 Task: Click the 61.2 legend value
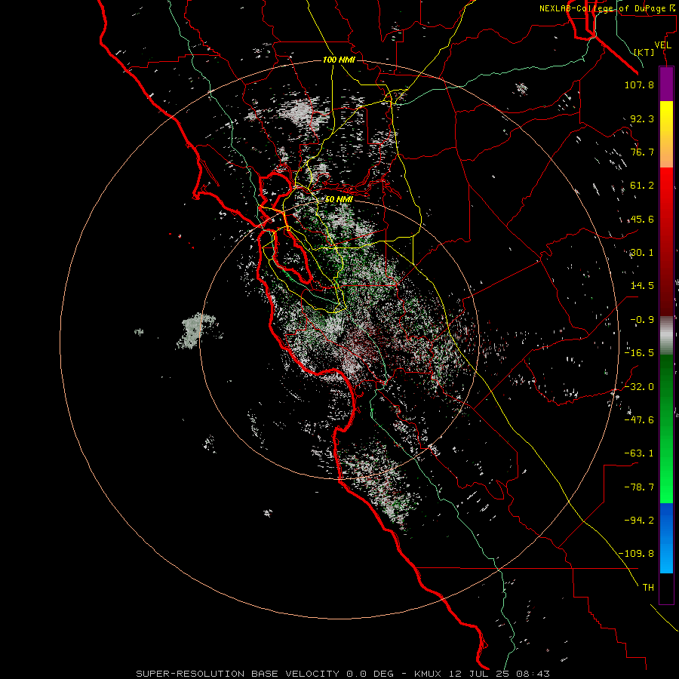click(x=642, y=186)
